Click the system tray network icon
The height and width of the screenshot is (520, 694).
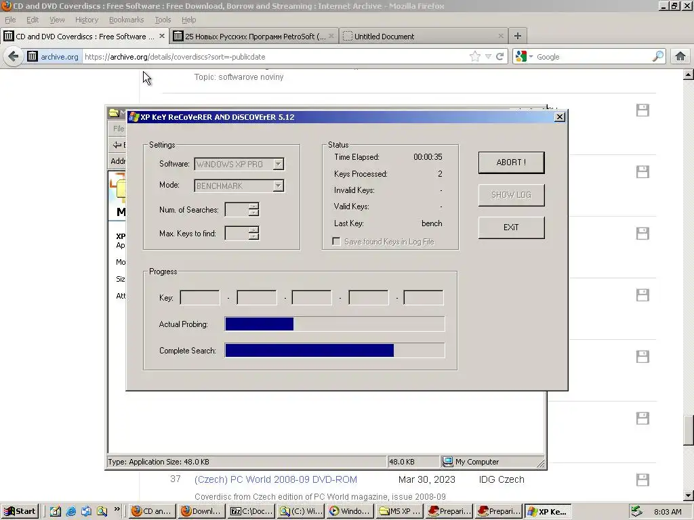point(637,511)
